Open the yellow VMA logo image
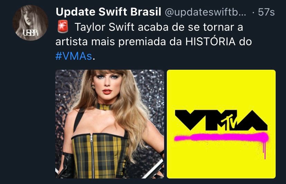The height and width of the screenshot is (184, 286). coord(221,124)
